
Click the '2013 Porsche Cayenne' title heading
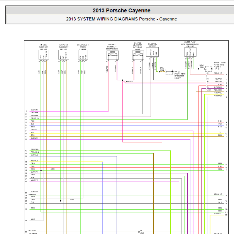[122, 10]
